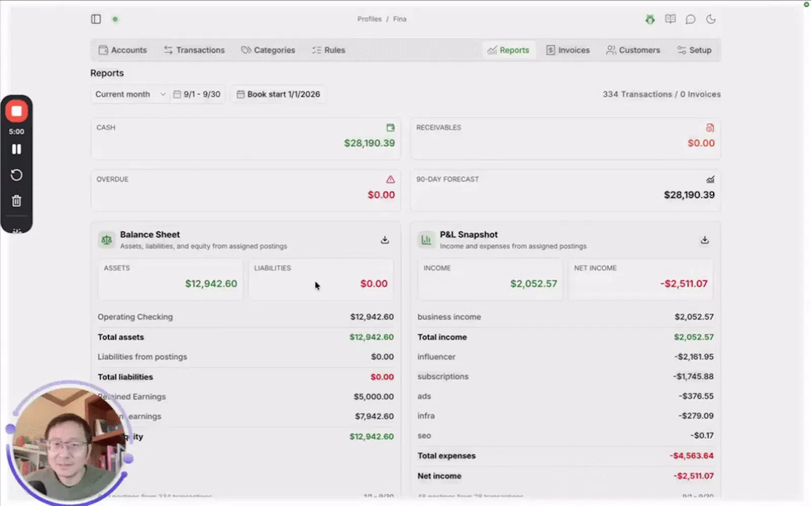
Task: Click the Net Income -$2,511.07 card
Action: [641, 279]
